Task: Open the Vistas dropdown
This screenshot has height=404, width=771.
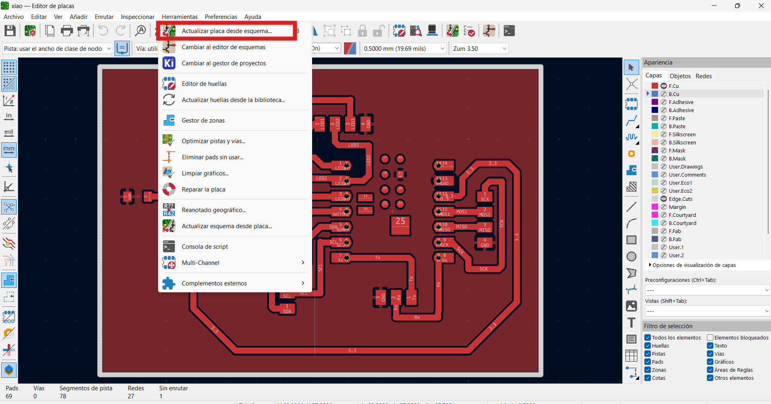Action: pyautogui.click(x=708, y=311)
